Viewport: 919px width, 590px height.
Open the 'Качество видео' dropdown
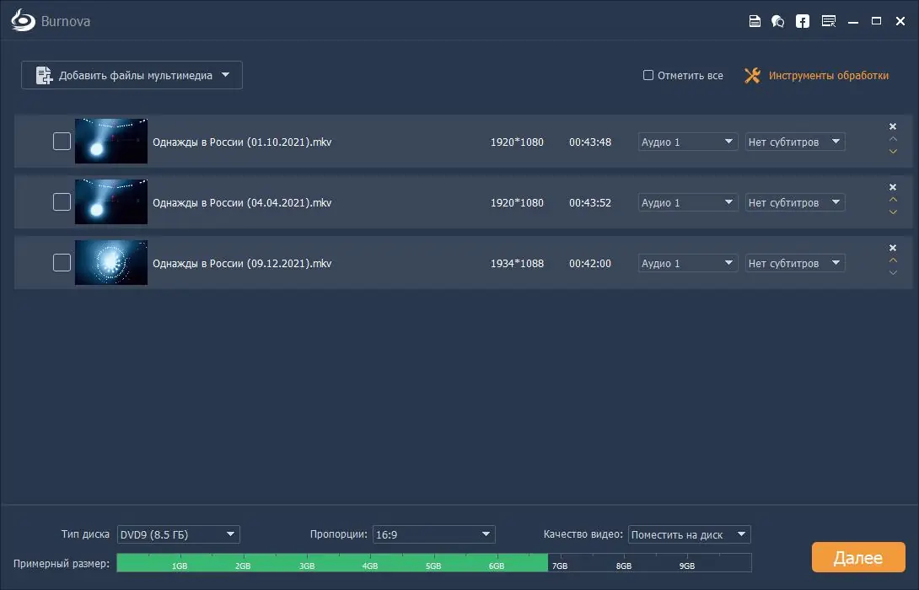(x=690, y=534)
